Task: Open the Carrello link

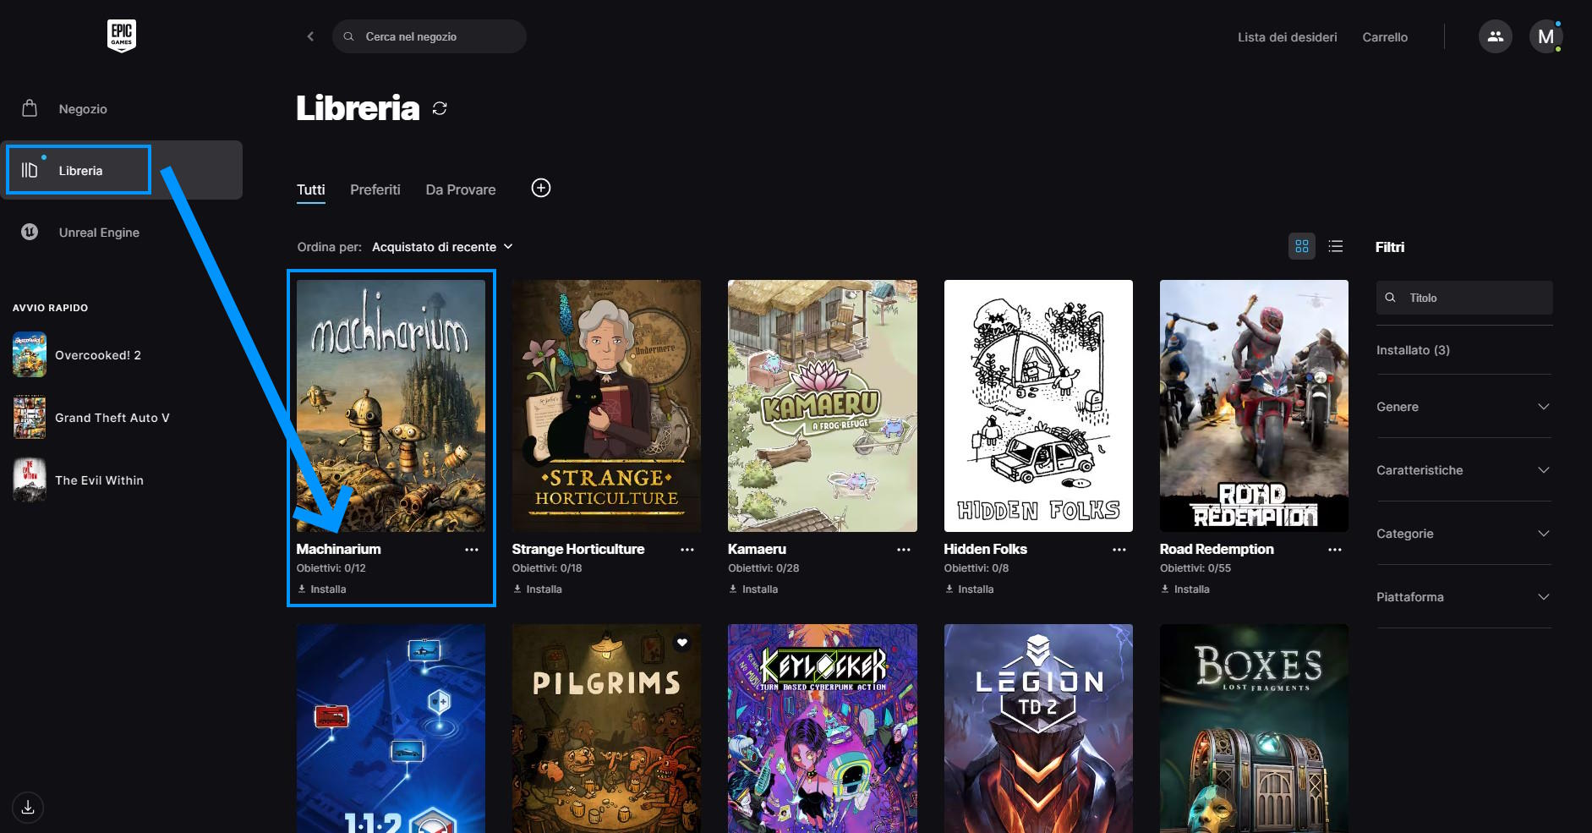Action: [x=1385, y=37]
